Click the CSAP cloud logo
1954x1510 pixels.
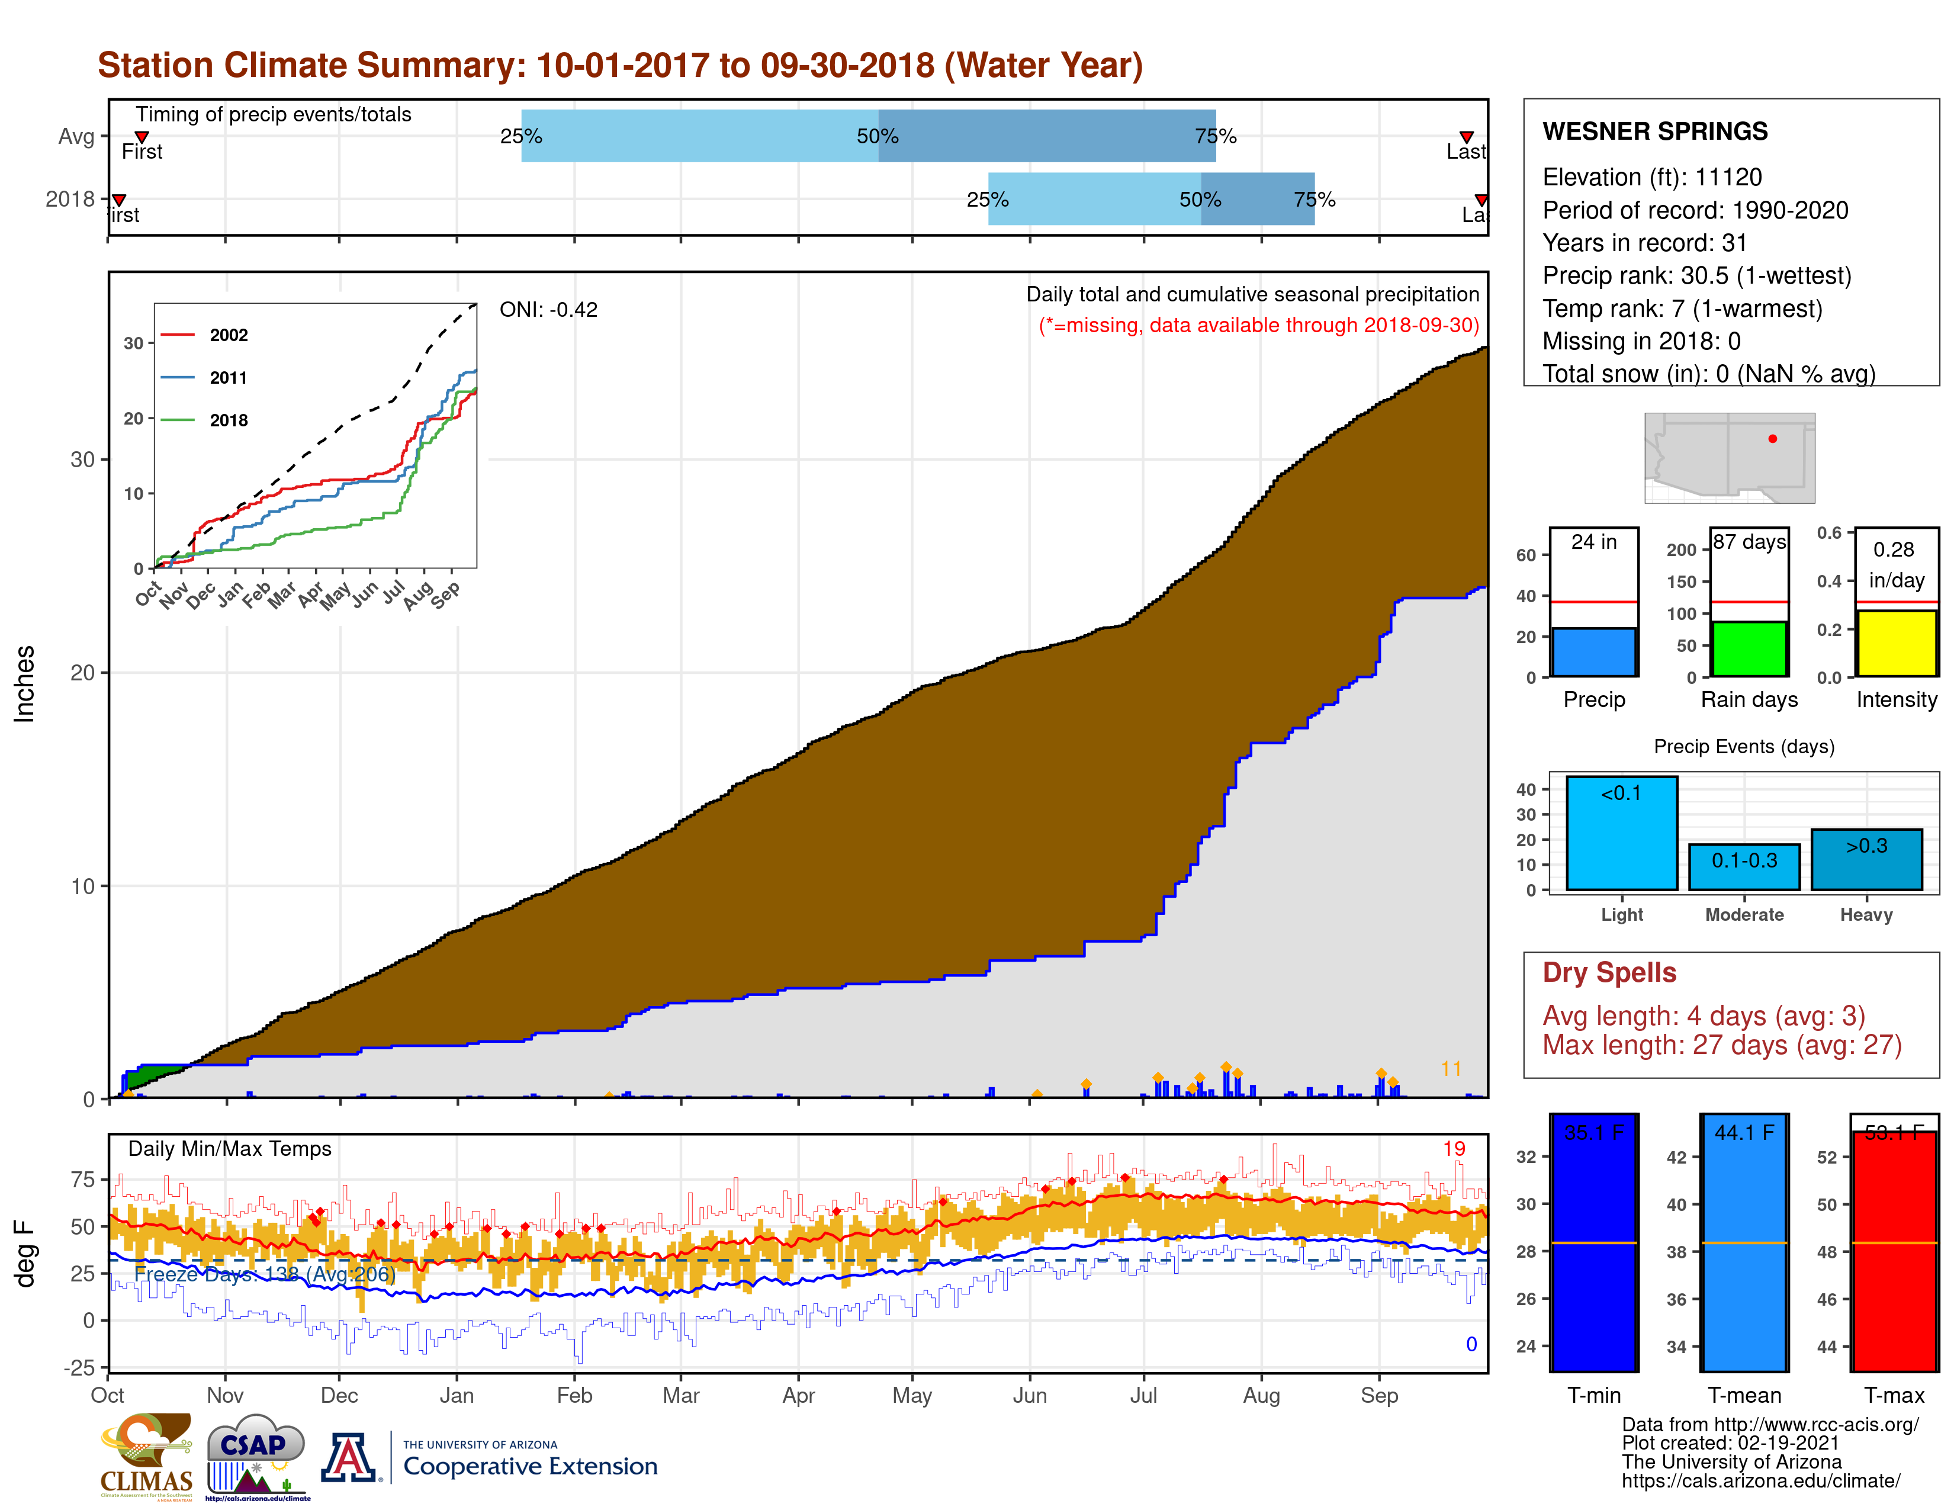coord(257,1456)
